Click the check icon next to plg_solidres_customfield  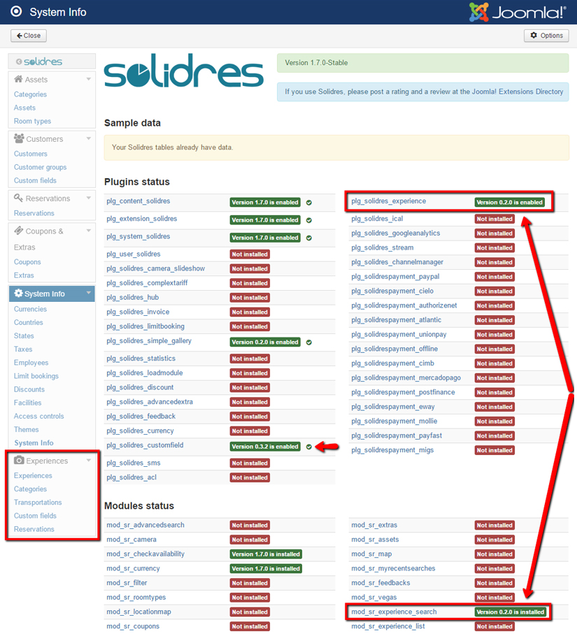(x=310, y=445)
